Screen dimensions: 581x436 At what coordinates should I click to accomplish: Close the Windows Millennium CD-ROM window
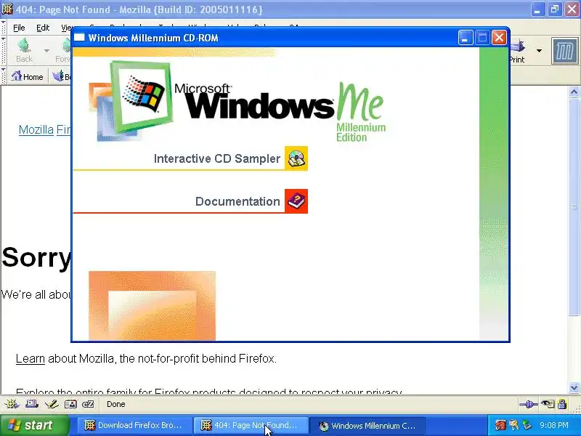[499, 38]
